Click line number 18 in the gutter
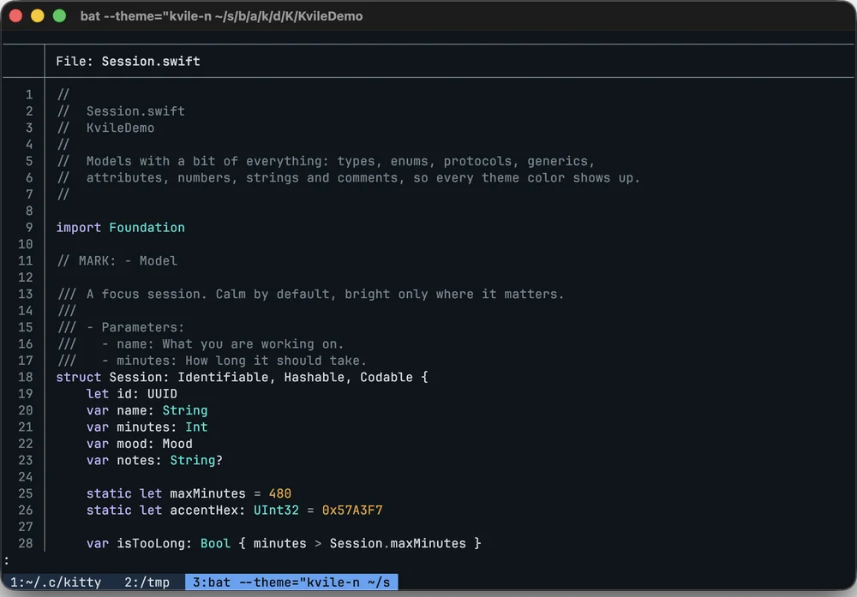 coord(25,378)
